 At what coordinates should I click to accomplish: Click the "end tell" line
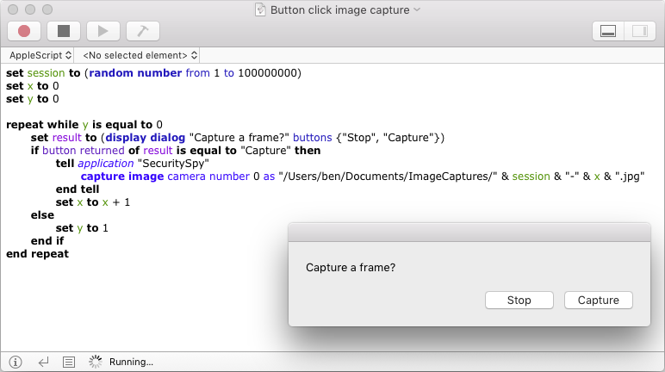(78, 189)
